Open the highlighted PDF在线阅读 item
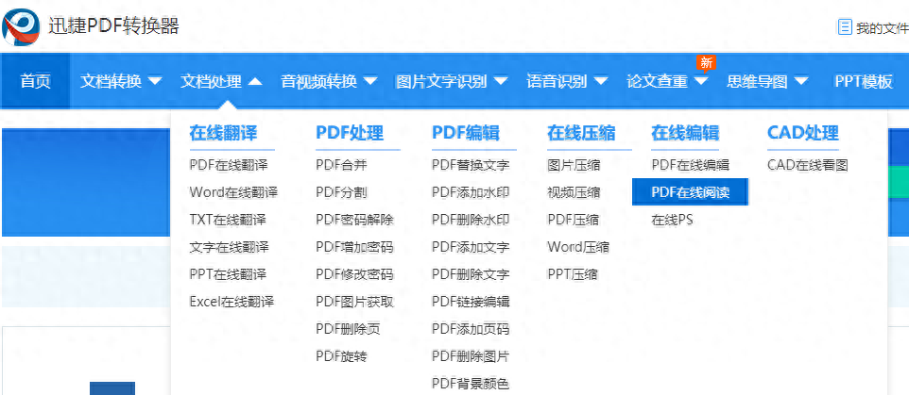909x395 pixels. [x=690, y=192]
